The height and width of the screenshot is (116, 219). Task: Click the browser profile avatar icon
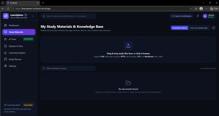pos(201,9)
